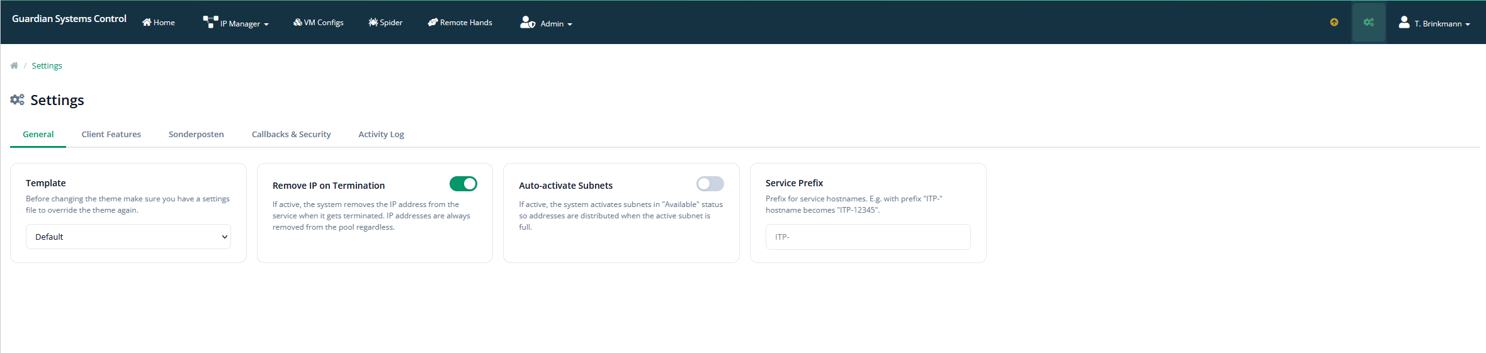Switch to the General tab
Screen dimensions: 1486x353
point(38,134)
